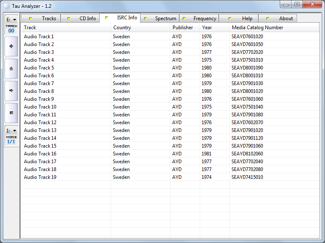
Task: Open the E: drive selector dropdown
Action: tap(11, 19)
